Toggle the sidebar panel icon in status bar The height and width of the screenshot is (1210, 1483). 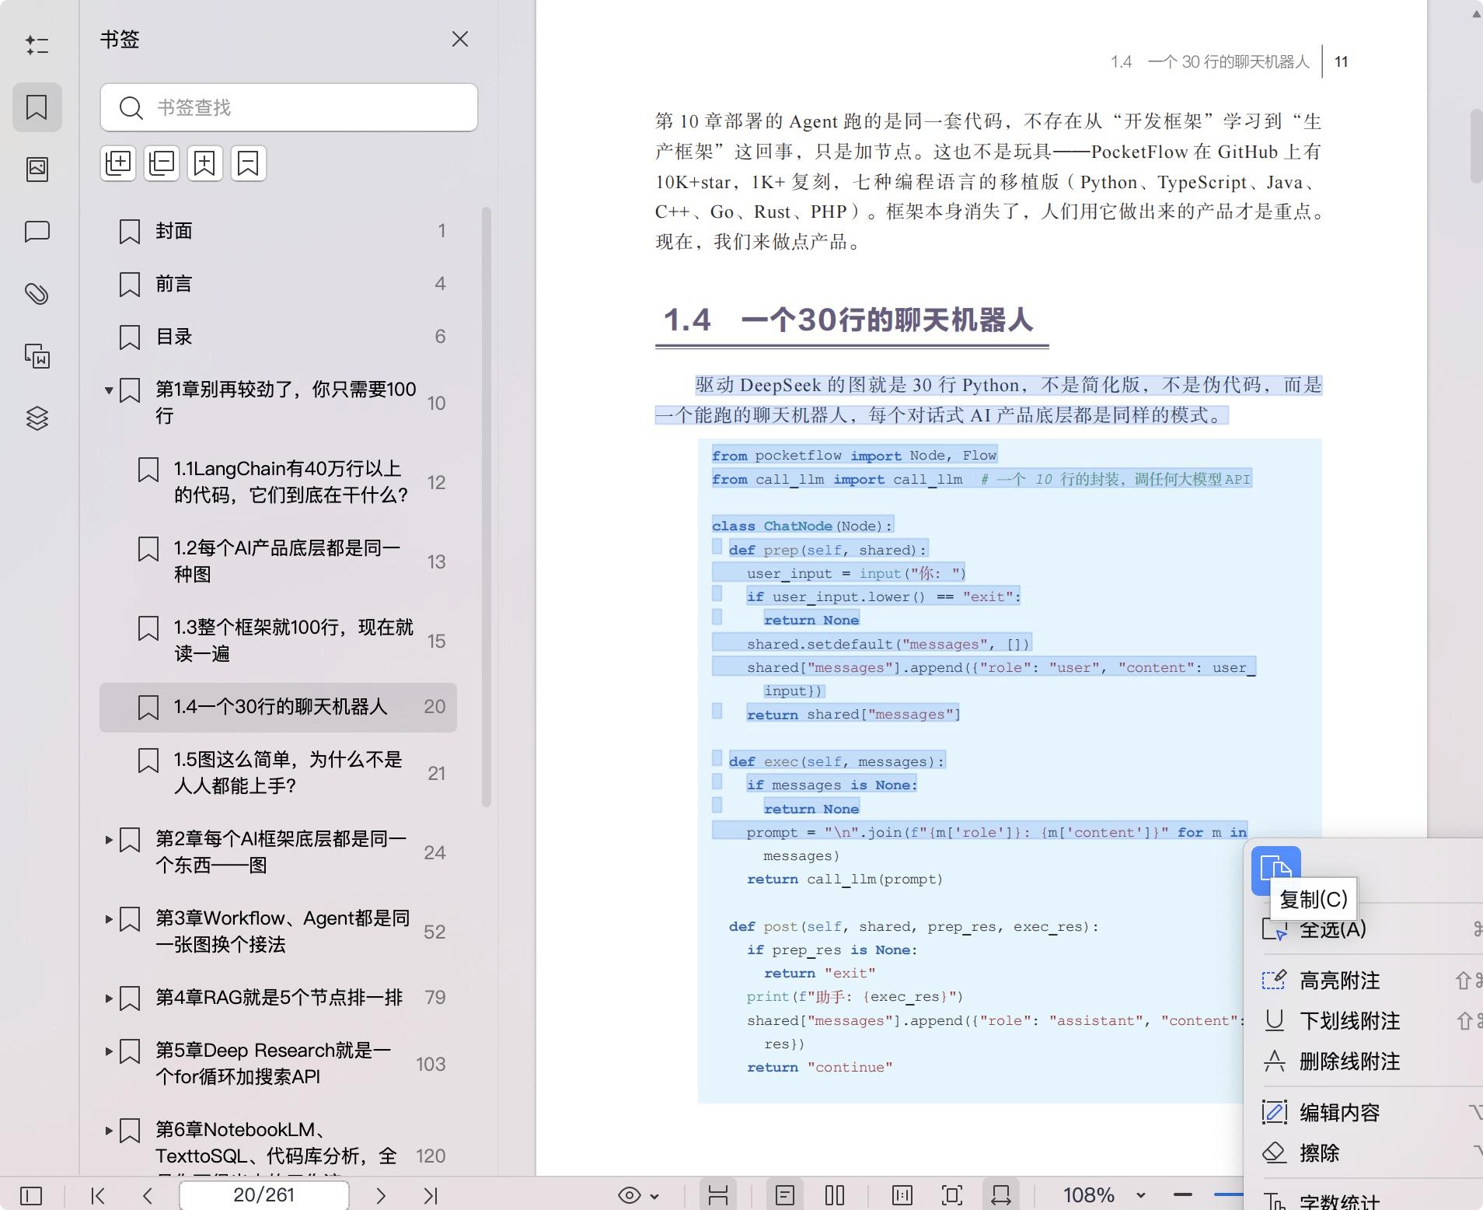pos(31,1195)
